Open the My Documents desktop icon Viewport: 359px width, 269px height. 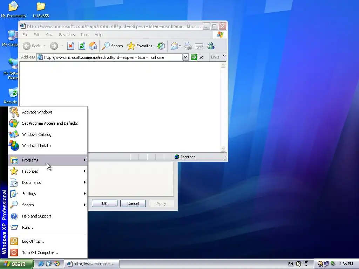click(x=13, y=9)
